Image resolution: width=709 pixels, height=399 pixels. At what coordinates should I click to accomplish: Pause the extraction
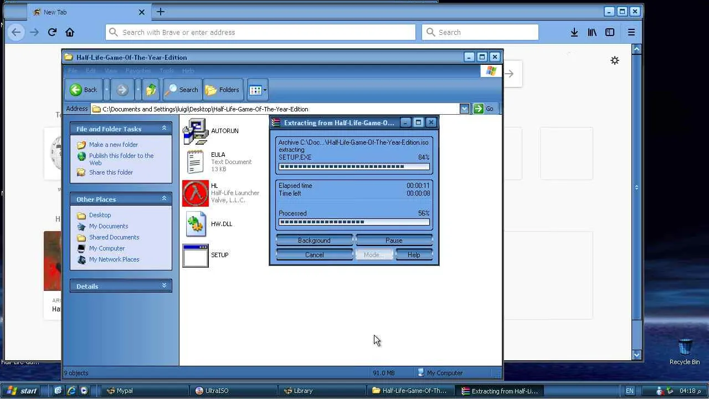pos(394,241)
